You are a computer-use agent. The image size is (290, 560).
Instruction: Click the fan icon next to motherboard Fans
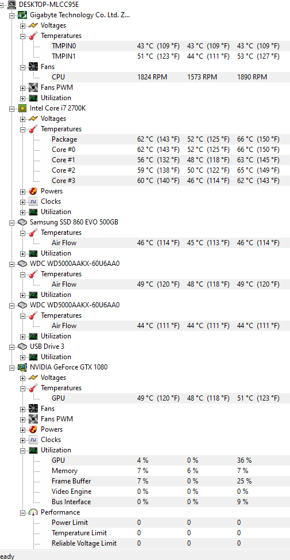[33, 67]
